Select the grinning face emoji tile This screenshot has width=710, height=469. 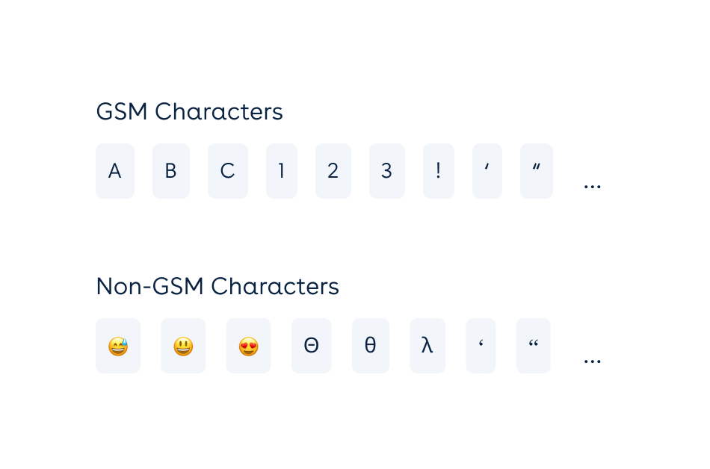pyautogui.click(x=183, y=346)
